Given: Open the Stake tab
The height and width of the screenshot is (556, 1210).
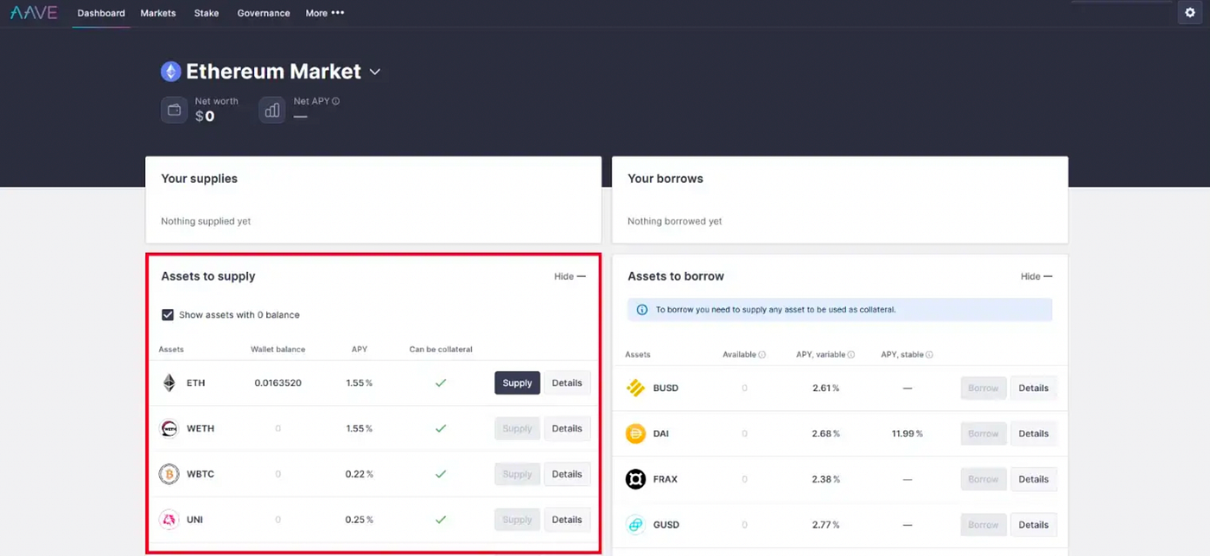Looking at the screenshot, I should pos(207,13).
